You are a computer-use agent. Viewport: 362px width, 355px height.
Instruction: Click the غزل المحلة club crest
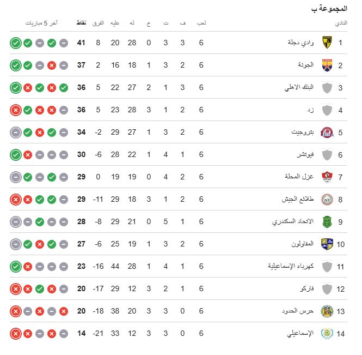(x=327, y=177)
